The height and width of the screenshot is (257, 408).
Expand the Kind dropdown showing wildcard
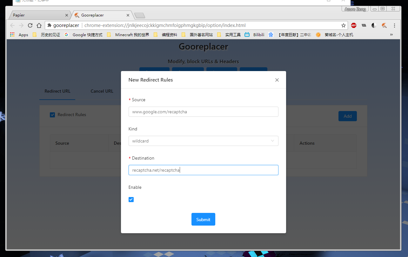click(204, 141)
